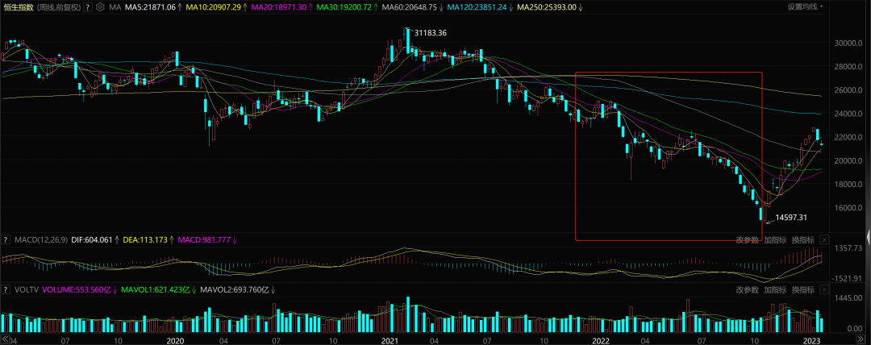
Task: Click the 2020 time axis label
Action: (x=176, y=339)
